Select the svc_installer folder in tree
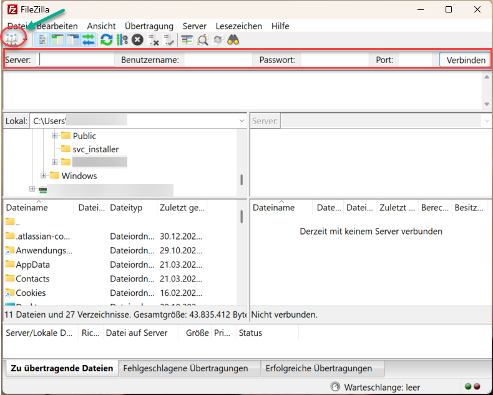Screen dimensions: 493x395 click(x=95, y=149)
